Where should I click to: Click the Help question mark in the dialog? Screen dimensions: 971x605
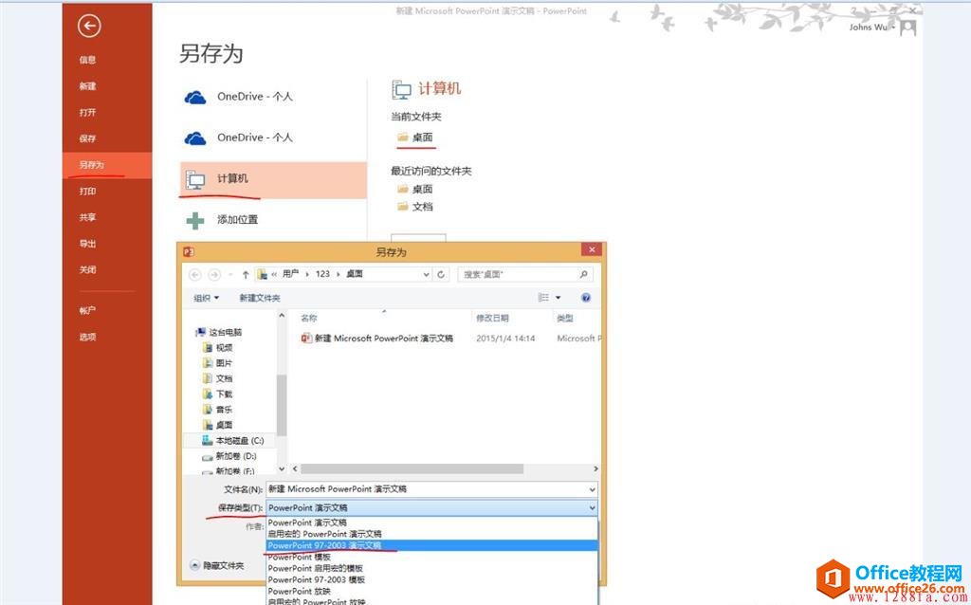click(585, 297)
